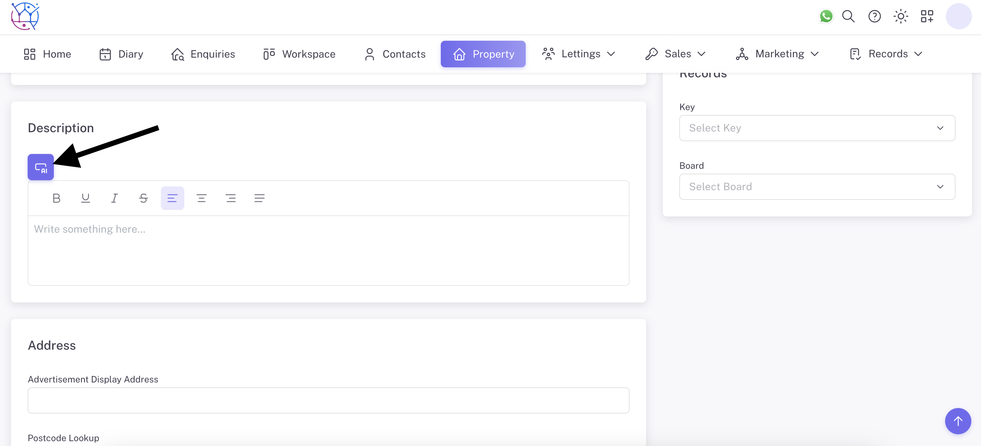Center align the description text
The image size is (981, 446).
point(202,198)
